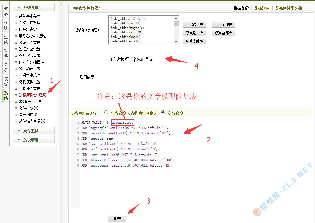Collapse the 系统设置 section header
The width and height of the screenshot is (315, 223).
click(33, 7)
